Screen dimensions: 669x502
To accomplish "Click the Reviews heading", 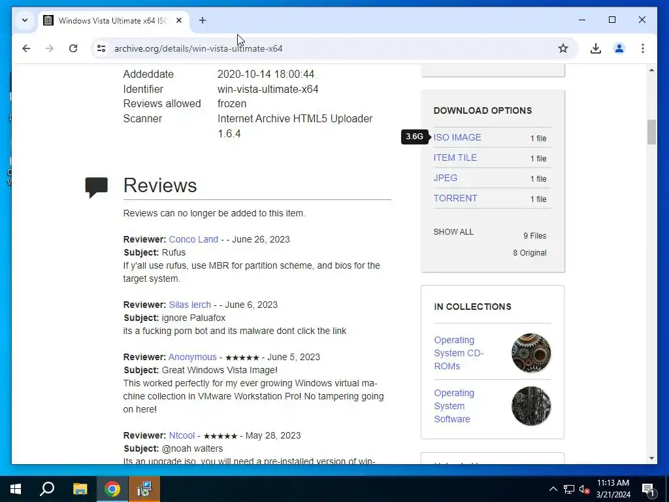I will 160,185.
